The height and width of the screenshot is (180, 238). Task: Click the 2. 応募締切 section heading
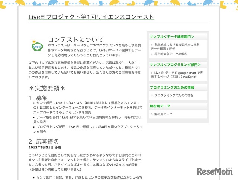point(44,141)
